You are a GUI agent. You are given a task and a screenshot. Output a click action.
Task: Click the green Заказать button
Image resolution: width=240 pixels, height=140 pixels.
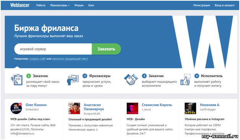coord(106,49)
